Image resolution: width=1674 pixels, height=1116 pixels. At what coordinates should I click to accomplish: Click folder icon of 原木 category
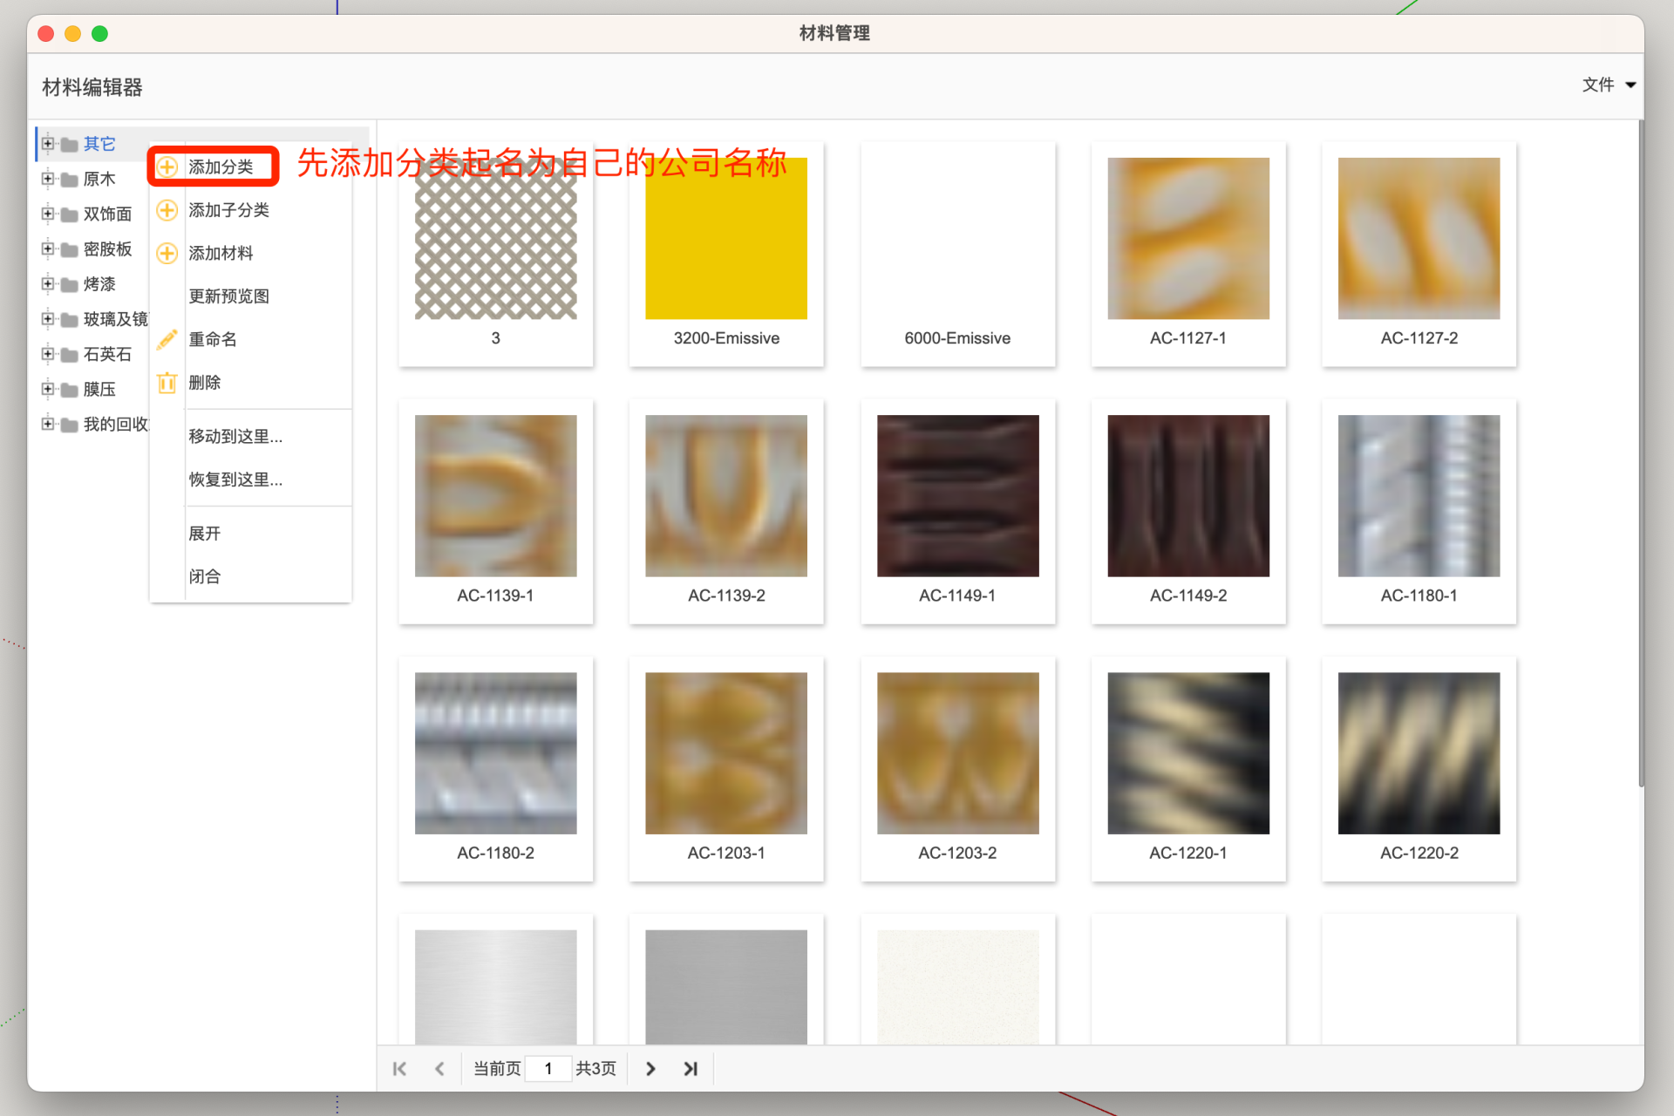click(x=70, y=180)
